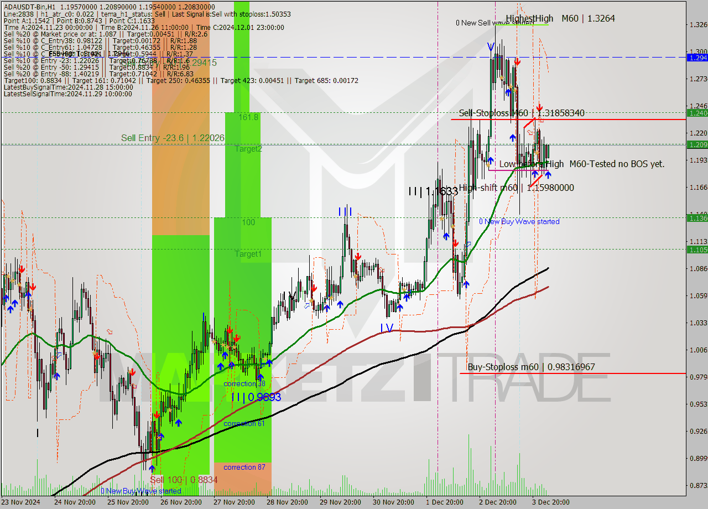Click the Target1 label

point(248,254)
